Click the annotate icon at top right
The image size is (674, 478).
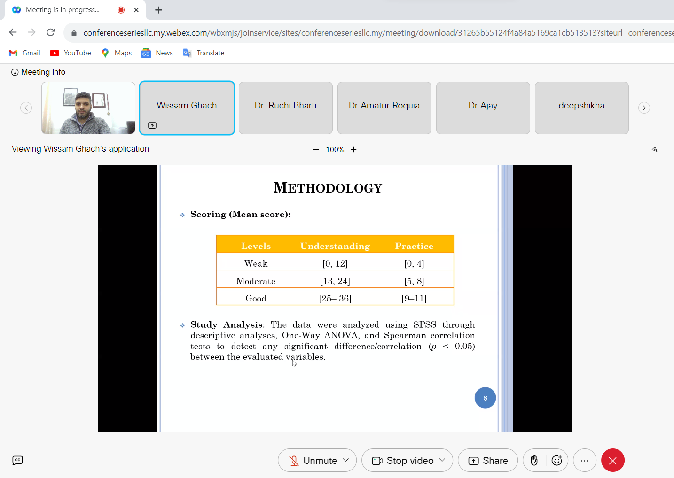(x=654, y=150)
